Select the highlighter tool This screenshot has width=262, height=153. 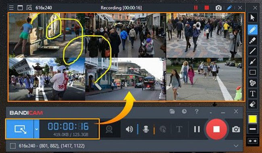click(252, 41)
